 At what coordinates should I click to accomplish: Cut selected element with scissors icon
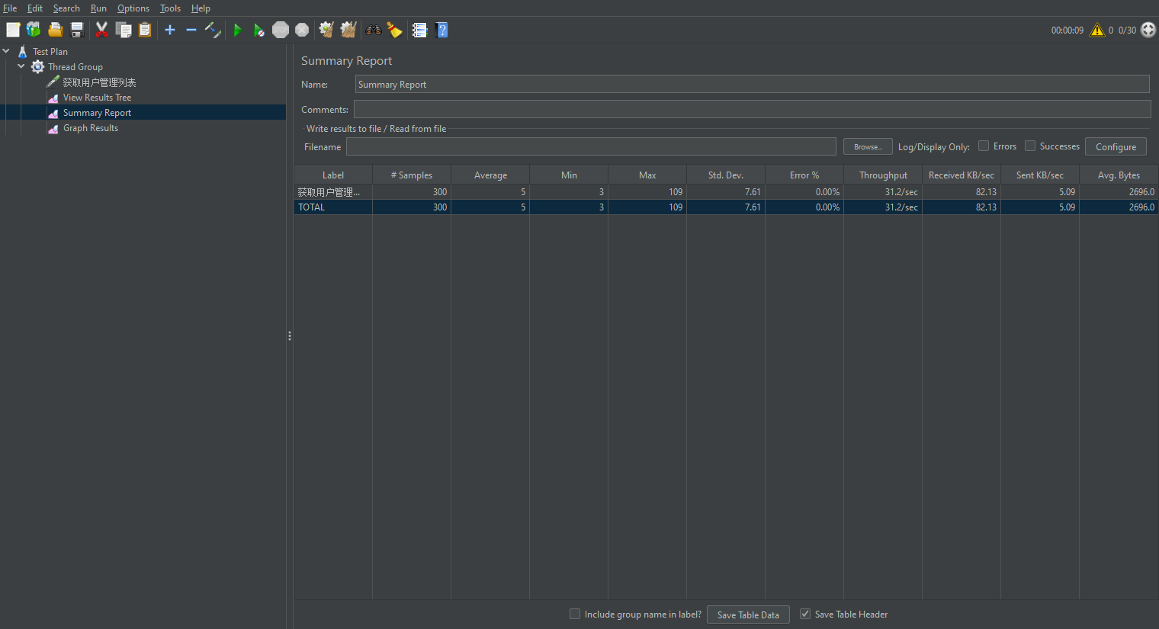click(x=101, y=30)
